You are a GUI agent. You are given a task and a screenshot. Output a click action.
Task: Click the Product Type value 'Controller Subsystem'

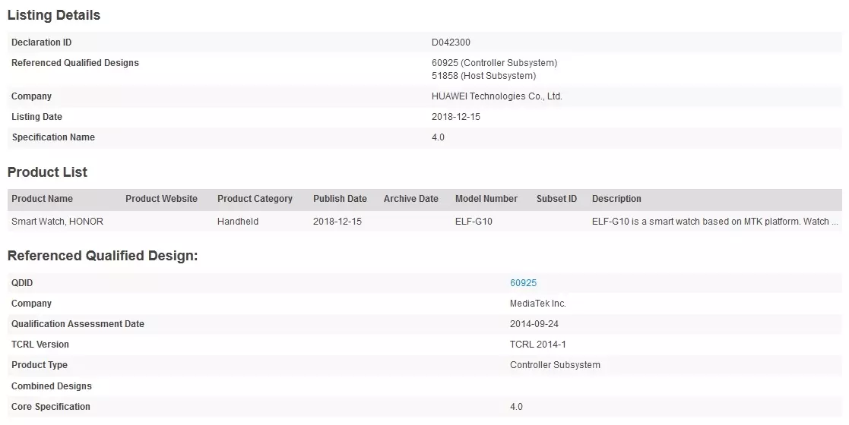555,365
